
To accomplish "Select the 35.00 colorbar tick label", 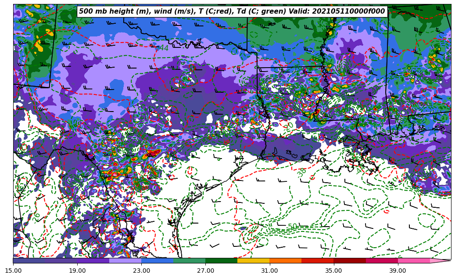I will coord(333,271).
